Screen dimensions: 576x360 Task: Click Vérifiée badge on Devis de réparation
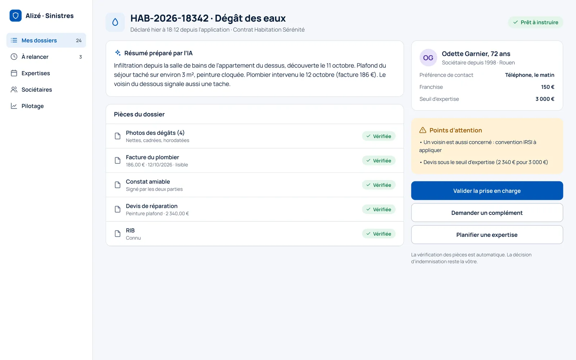pyautogui.click(x=379, y=209)
